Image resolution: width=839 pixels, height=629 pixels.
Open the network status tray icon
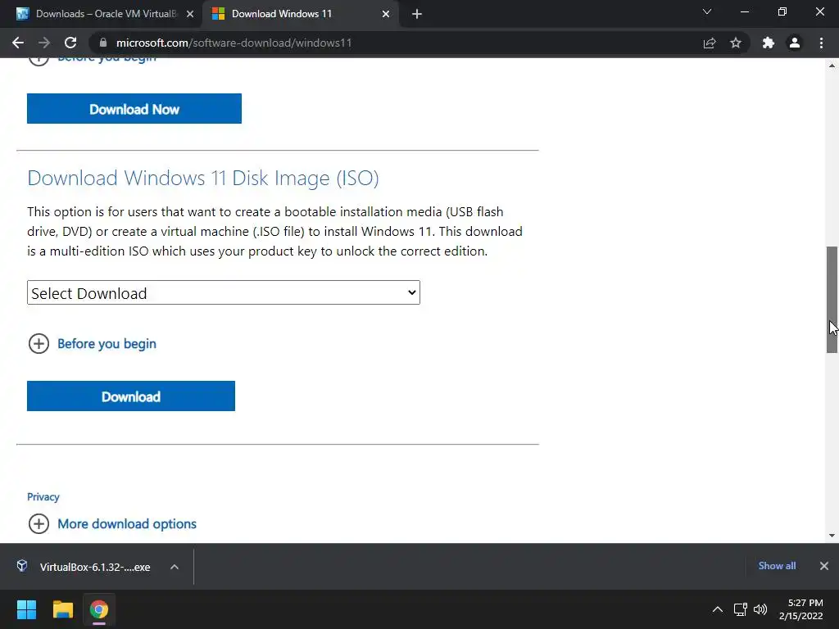point(741,609)
